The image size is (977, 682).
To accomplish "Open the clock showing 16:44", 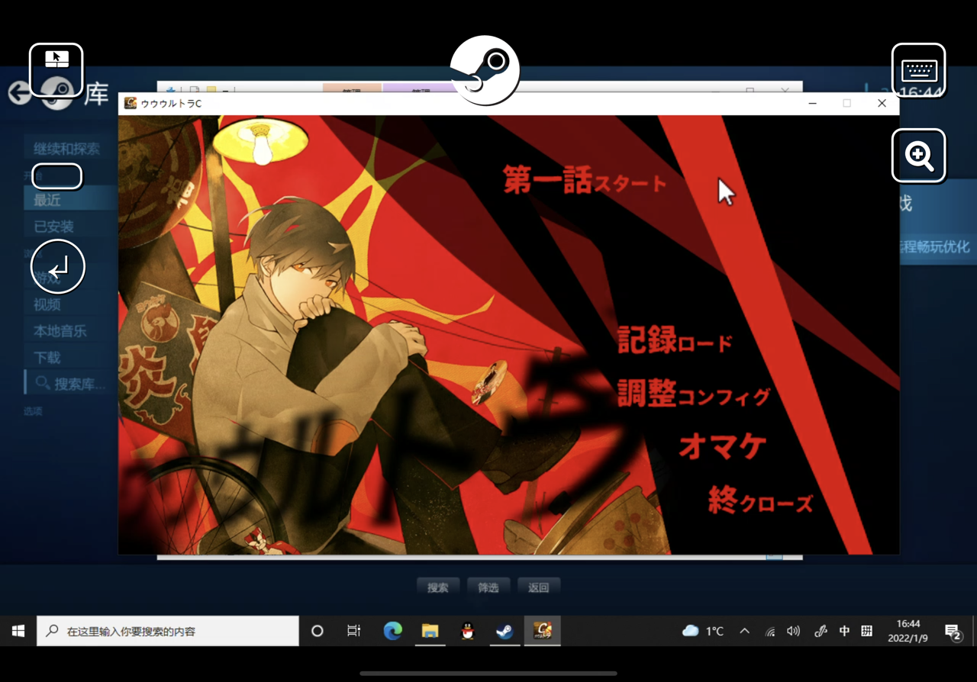I will pyautogui.click(x=908, y=631).
